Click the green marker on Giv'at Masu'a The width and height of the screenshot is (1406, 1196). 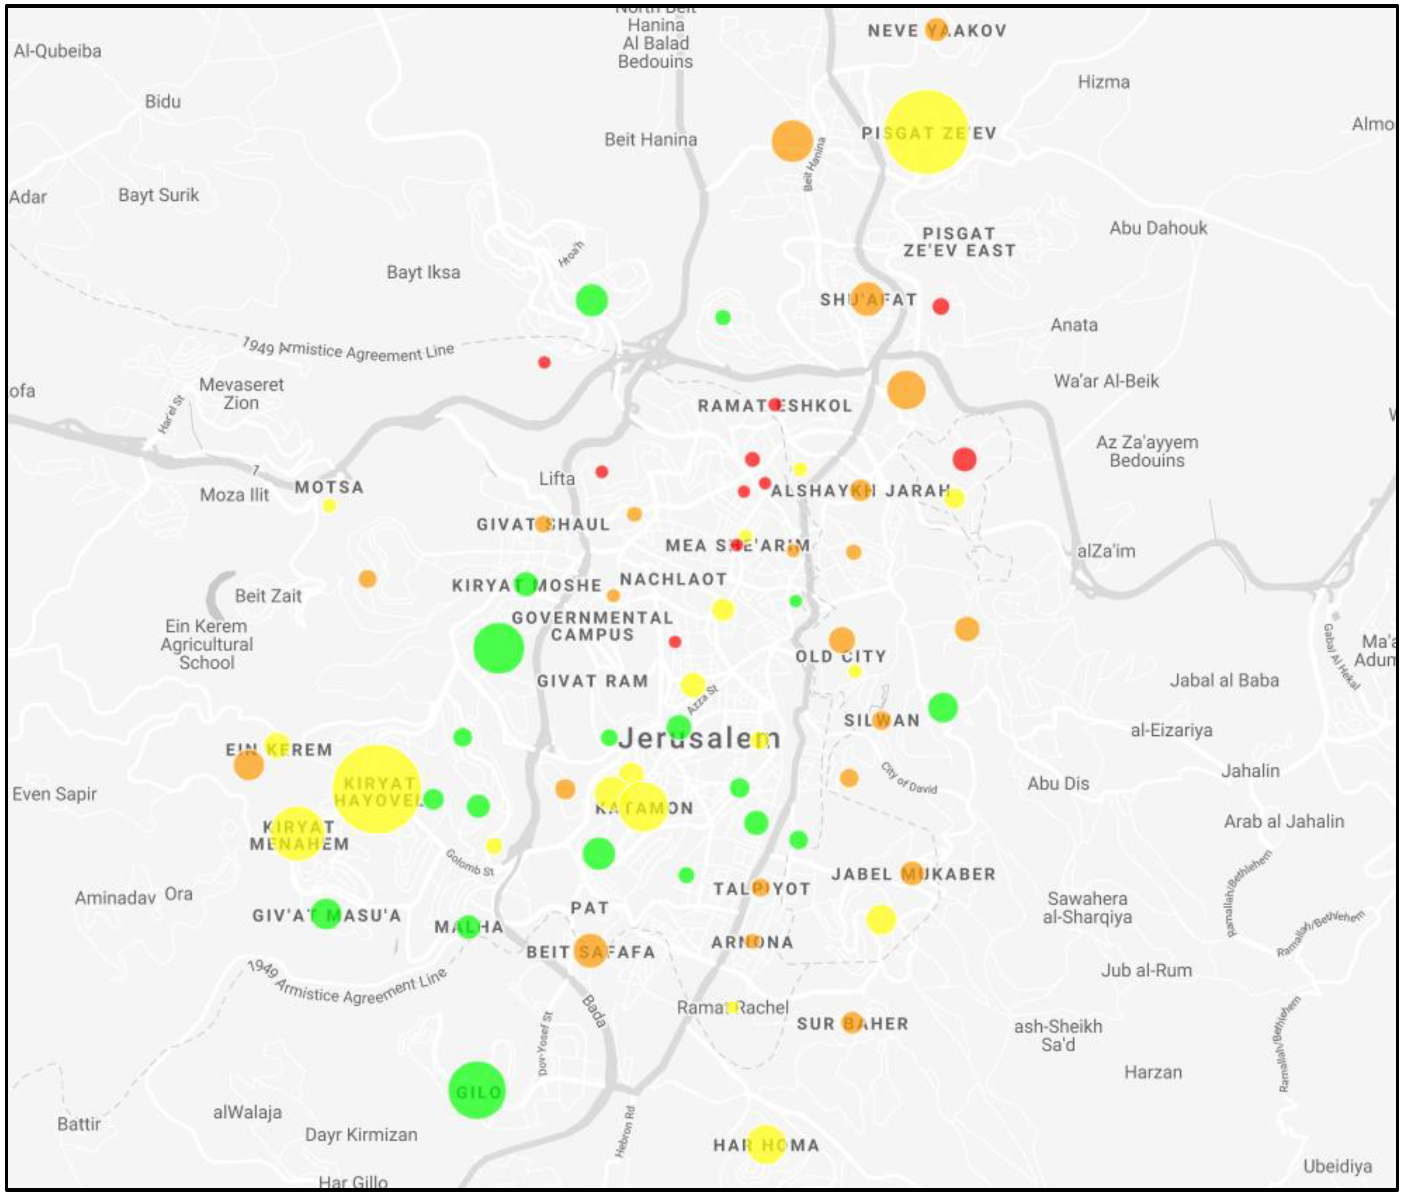click(x=326, y=913)
